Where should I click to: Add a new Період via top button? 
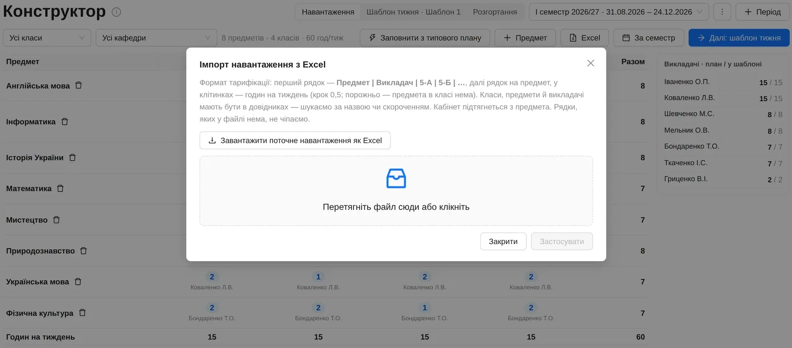pyautogui.click(x=762, y=12)
